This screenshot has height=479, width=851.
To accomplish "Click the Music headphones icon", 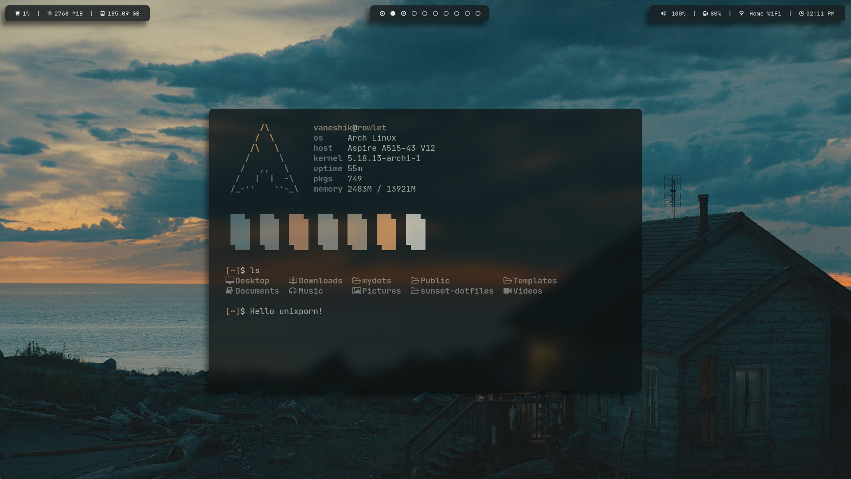I will coord(293,291).
